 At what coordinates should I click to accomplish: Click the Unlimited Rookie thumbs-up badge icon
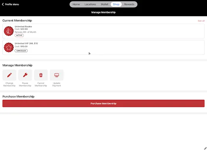8,31
